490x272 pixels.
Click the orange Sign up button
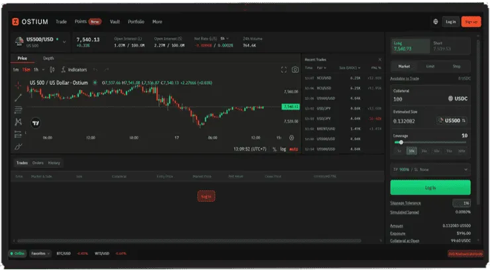tap(471, 22)
